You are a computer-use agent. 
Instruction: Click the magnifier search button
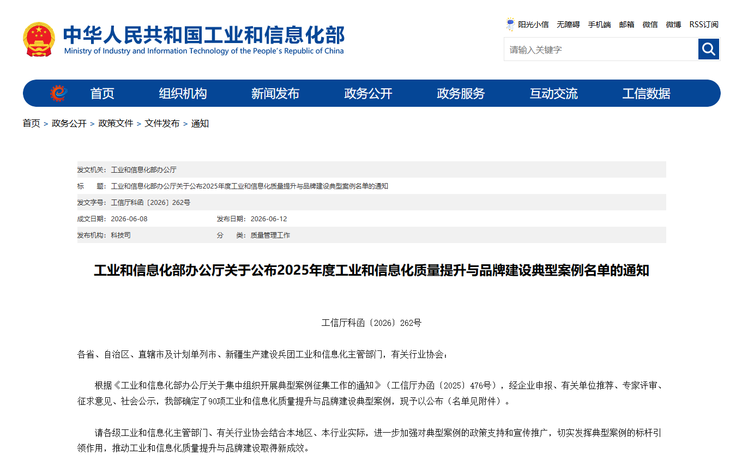(709, 49)
